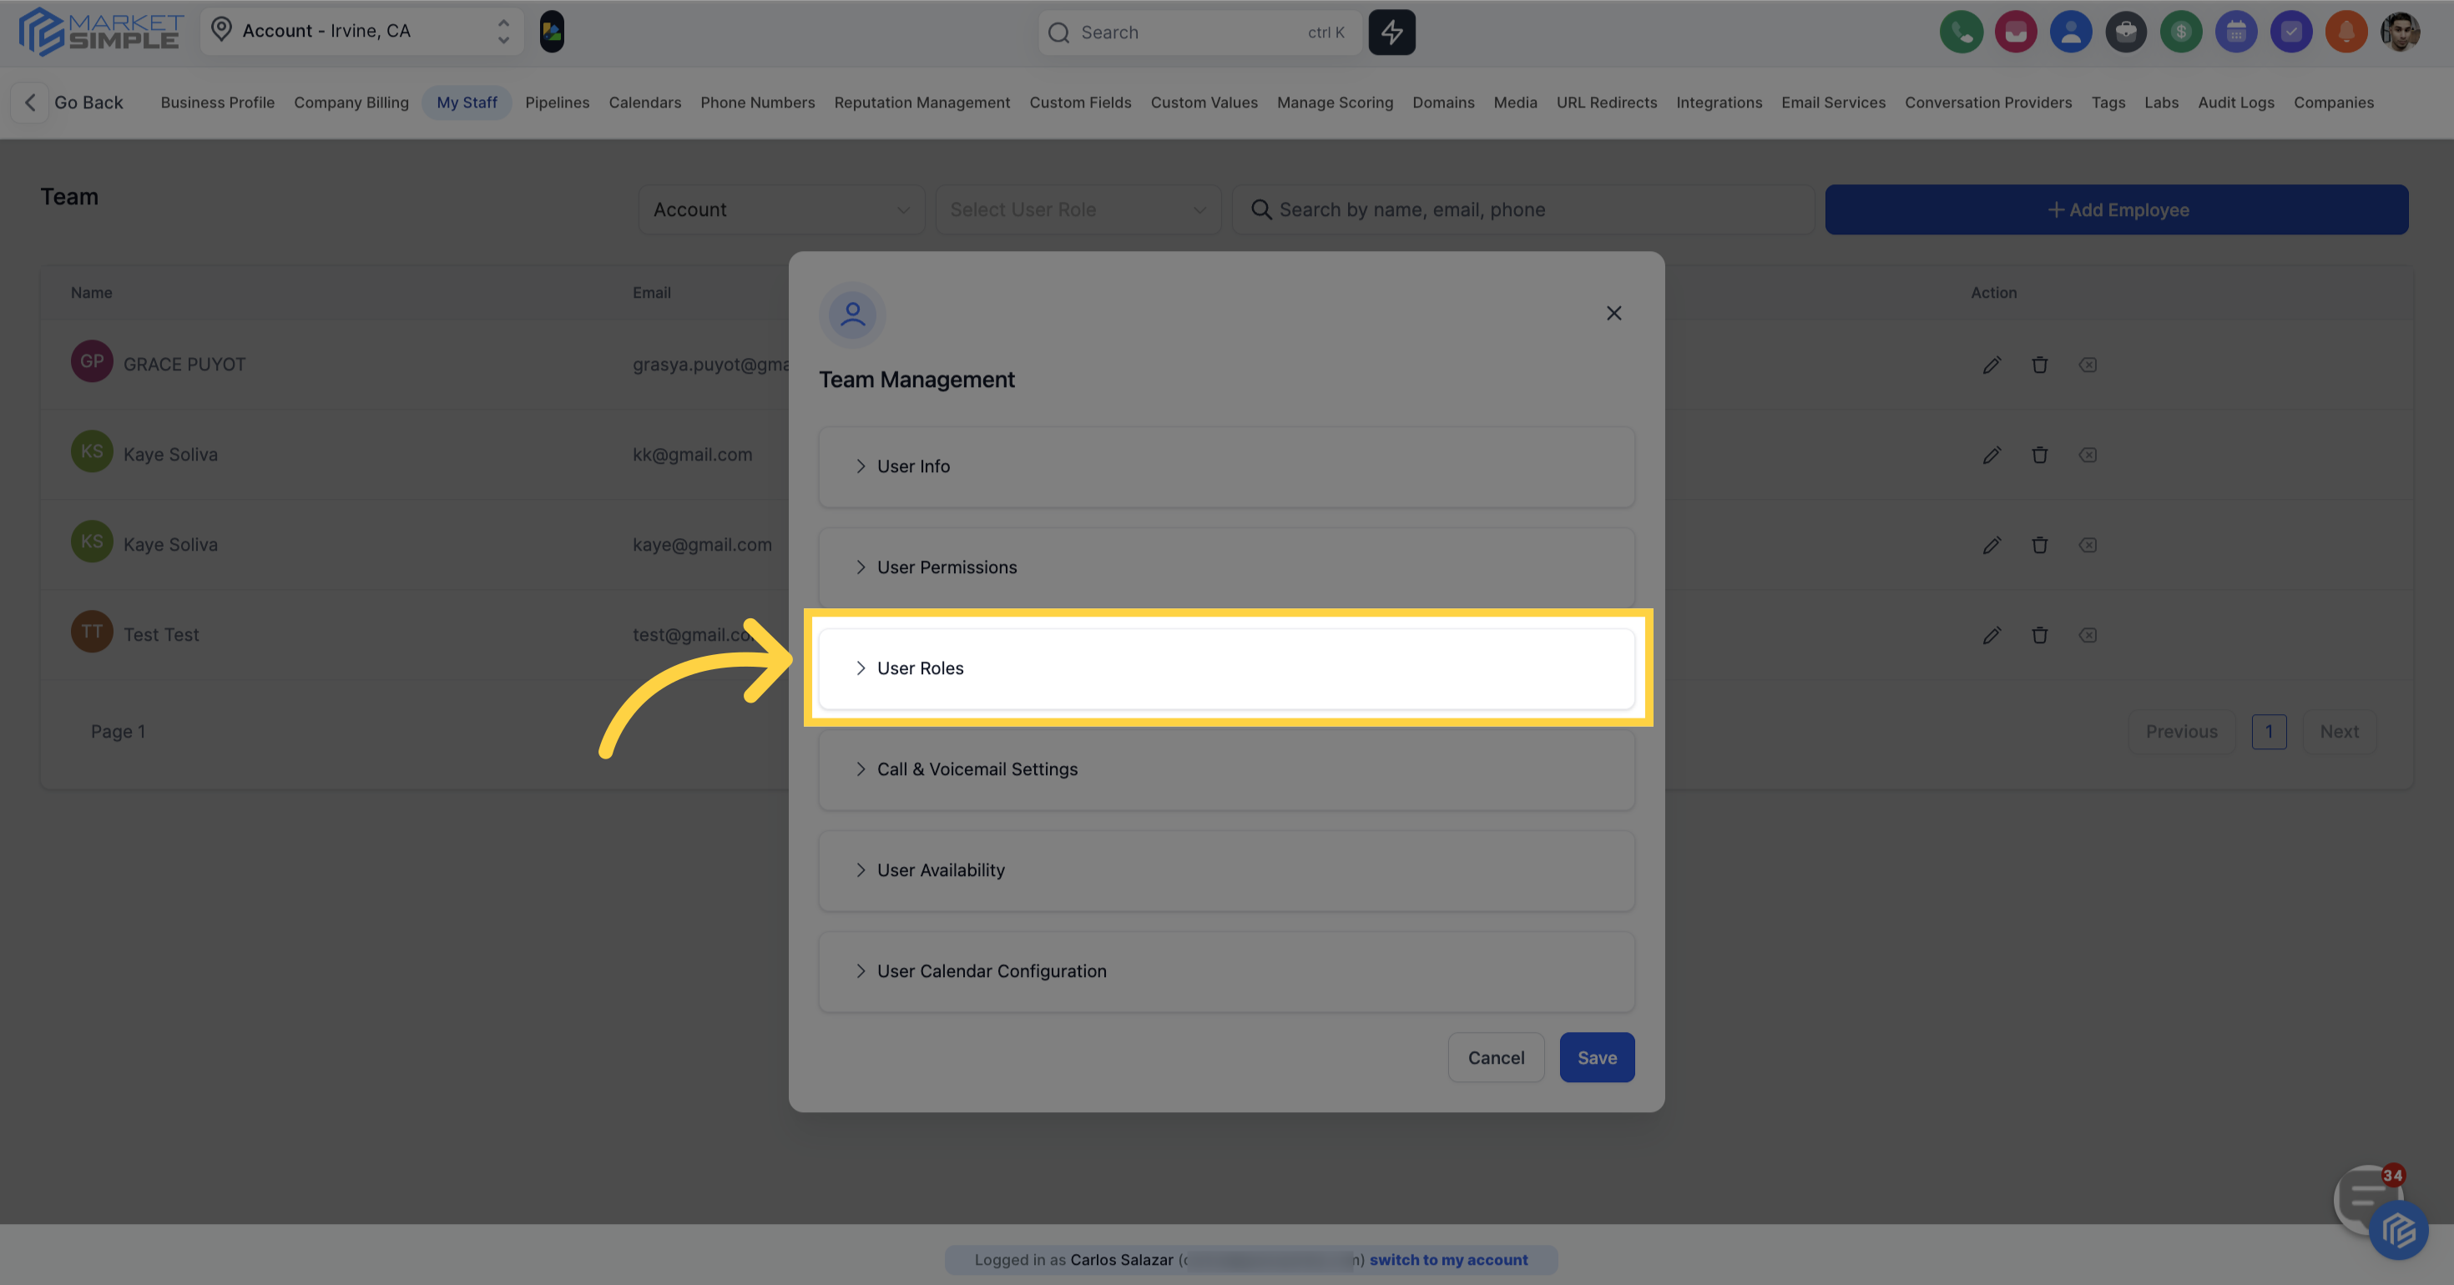
Task: Click the search by name, email, phone field
Action: coord(1522,209)
